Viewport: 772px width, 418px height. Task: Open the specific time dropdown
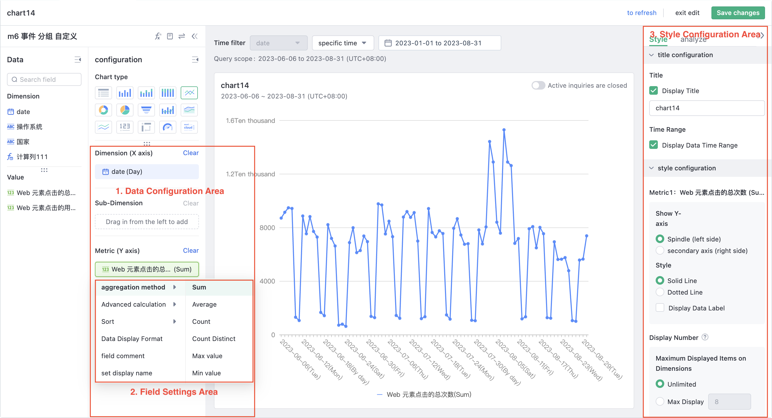click(x=343, y=43)
